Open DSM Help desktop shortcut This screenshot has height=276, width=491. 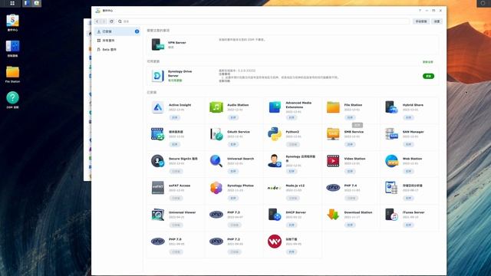12,100
